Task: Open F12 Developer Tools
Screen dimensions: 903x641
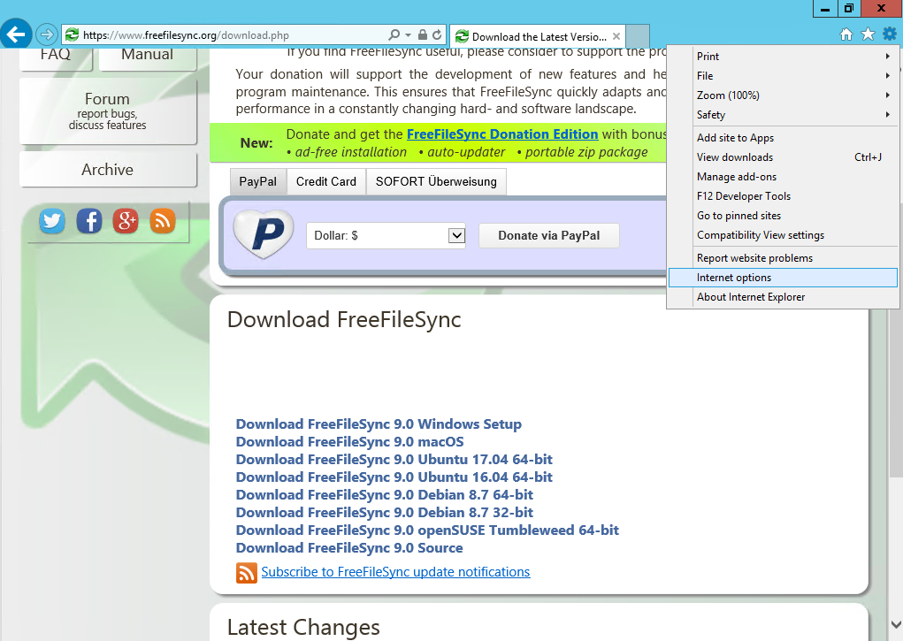Action: click(783, 196)
